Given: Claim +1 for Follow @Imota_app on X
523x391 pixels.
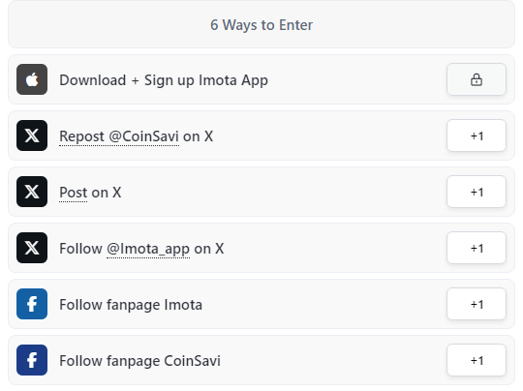Looking at the screenshot, I should pos(477,248).
